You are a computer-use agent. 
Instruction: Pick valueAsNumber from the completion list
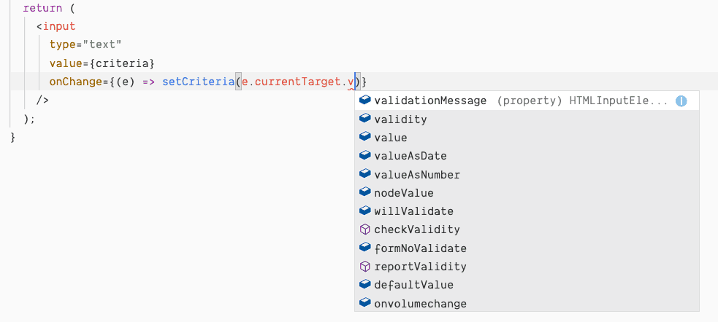point(416,175)
